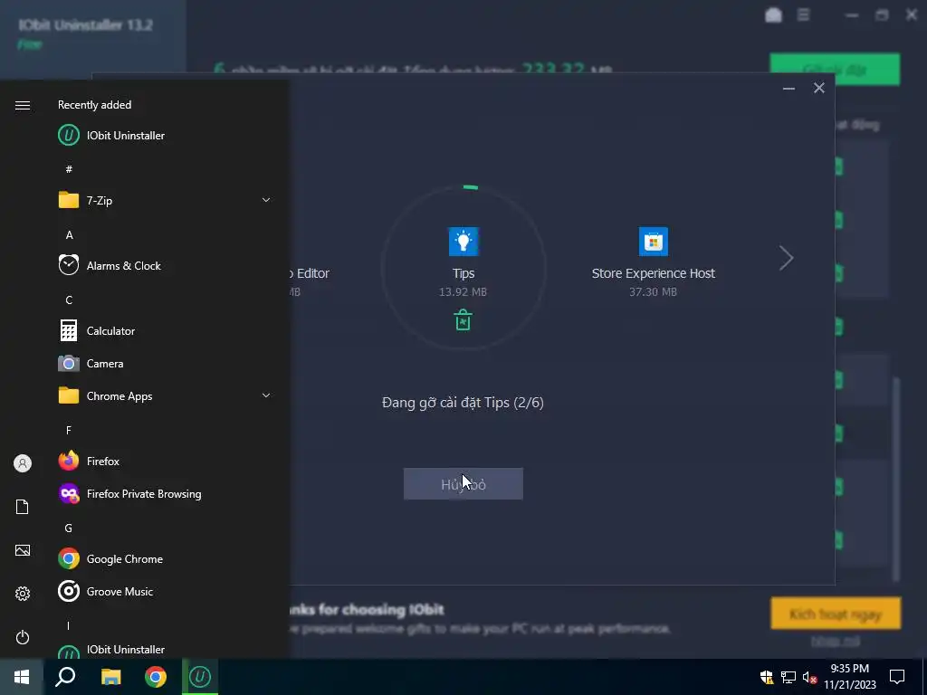Image resolution: width=927 pixels, height=695 pixels.
Task: Open IObit main menu icon
Action: click(803, 14)
